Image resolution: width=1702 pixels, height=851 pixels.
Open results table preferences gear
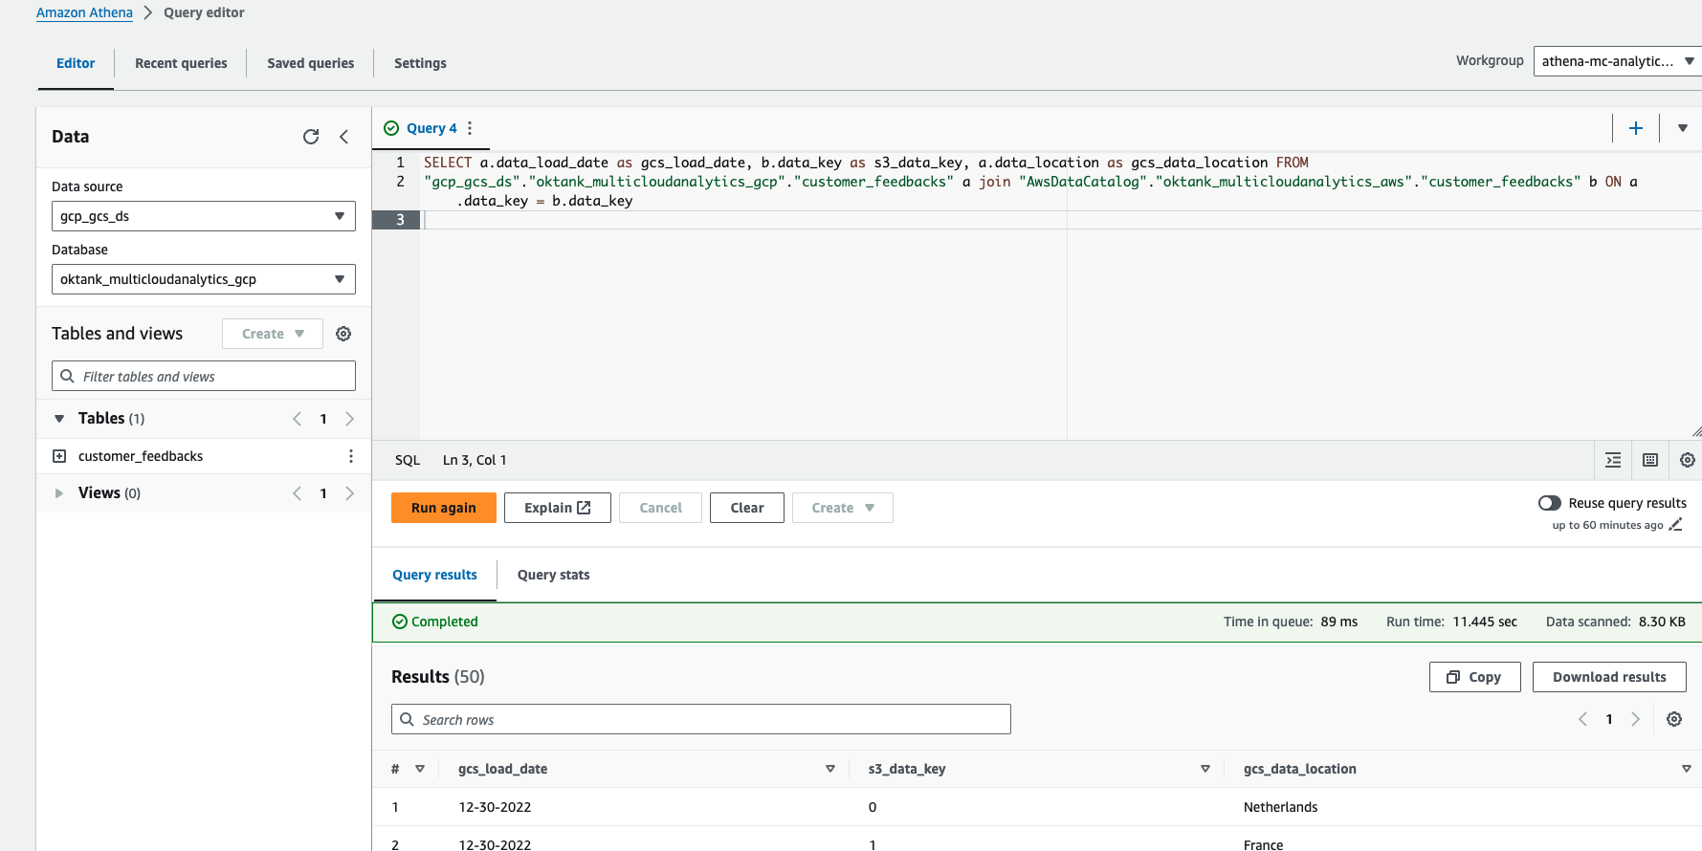(x=1674, y=719)
